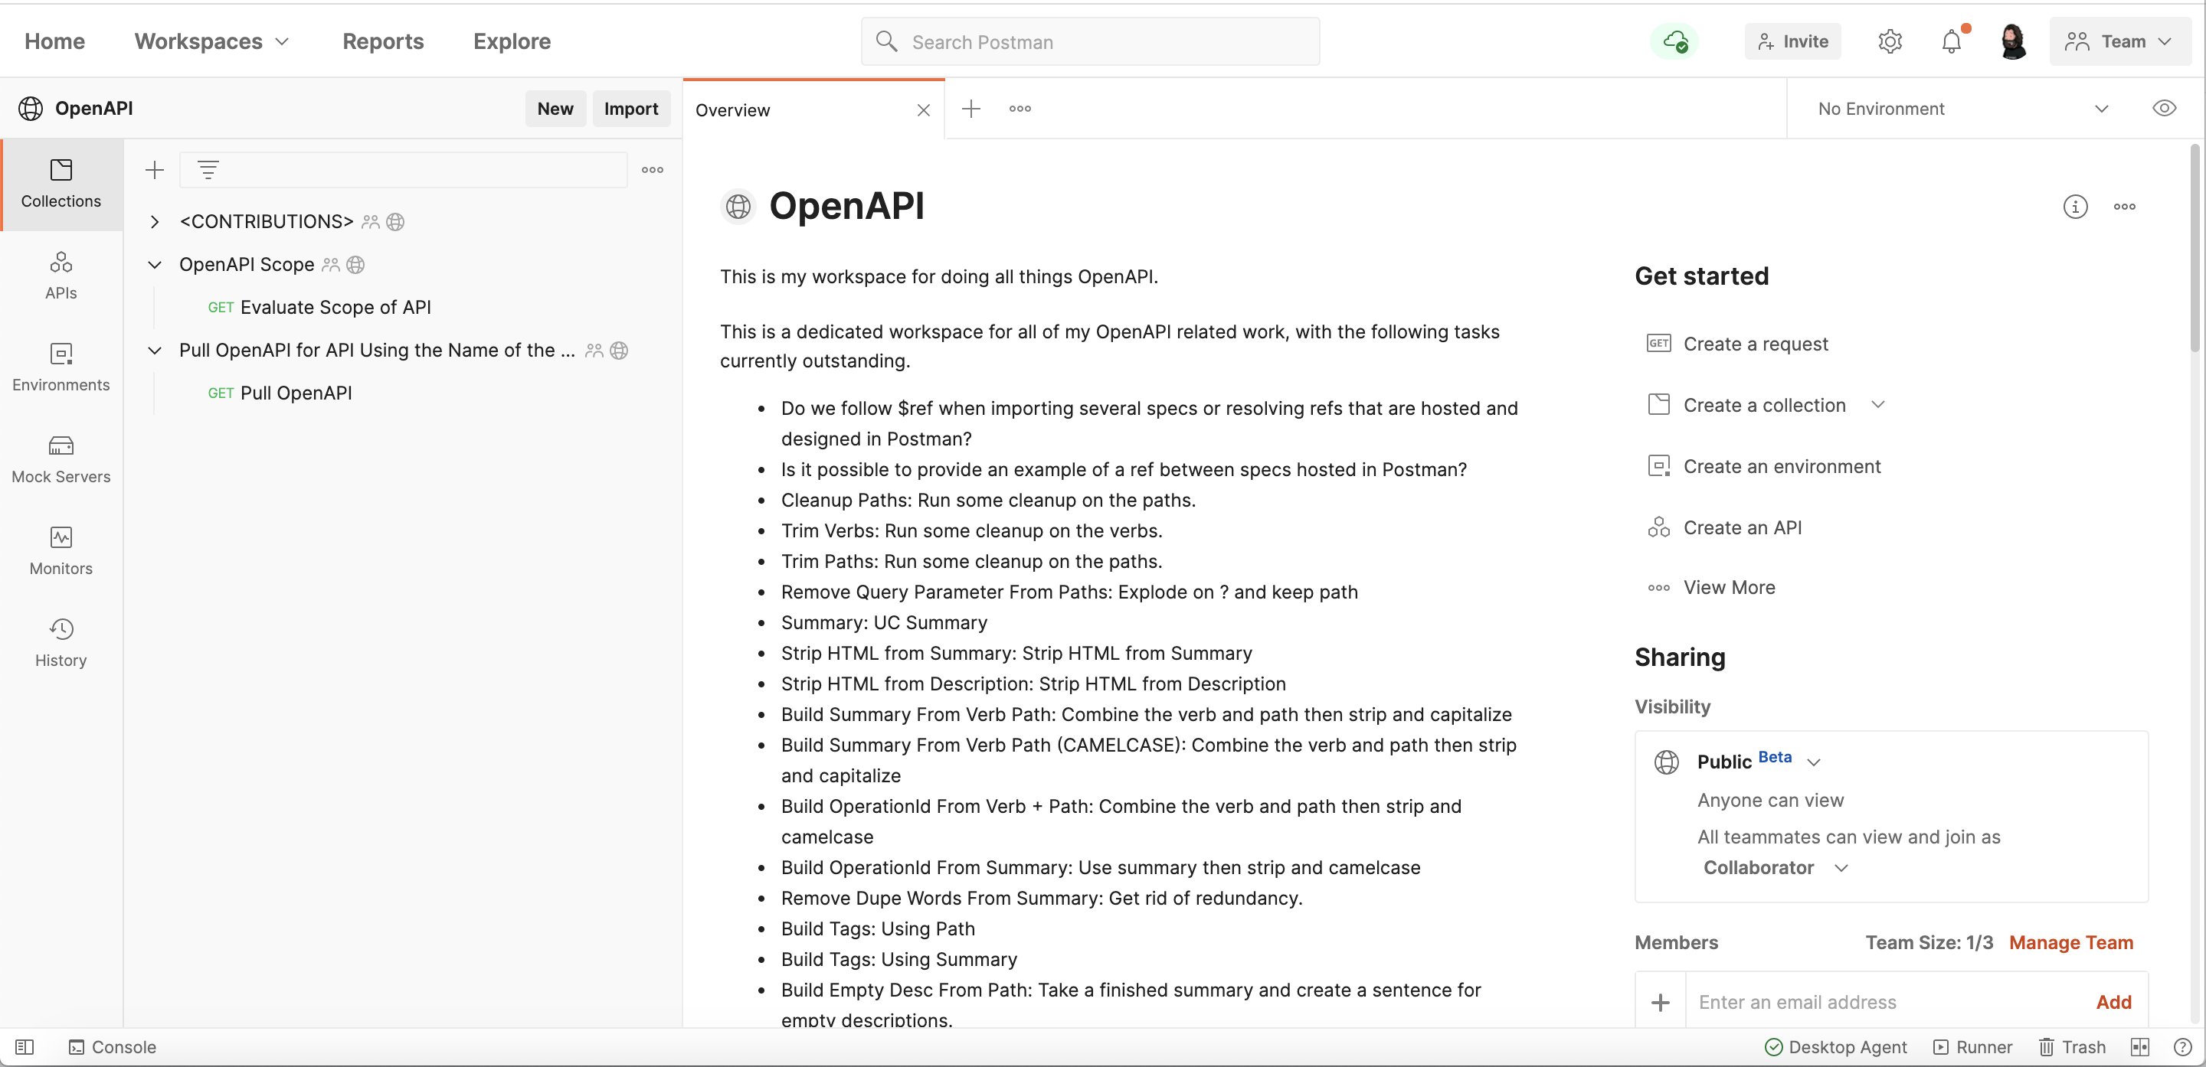2206x1067 pixels.
Task: Open the Collections sidebar panel
Action: coord(61,184)
